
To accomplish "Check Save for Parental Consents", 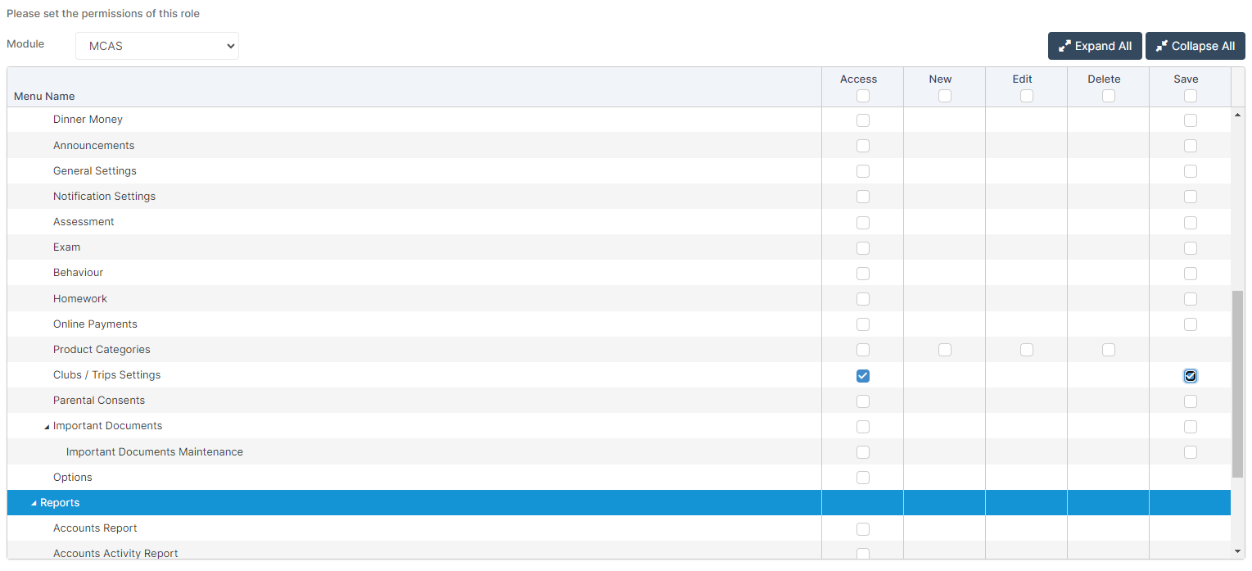I will pyautogui.click(x=1191, y=401).
